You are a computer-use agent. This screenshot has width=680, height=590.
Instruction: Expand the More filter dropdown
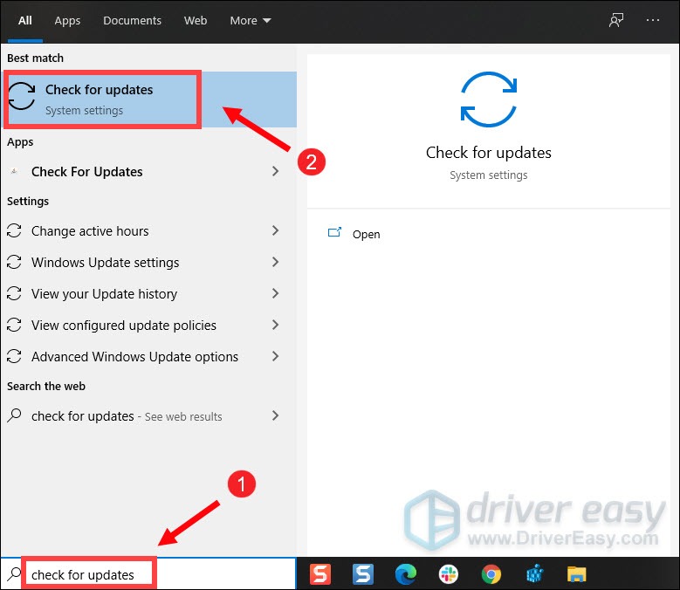coord(251,21)
